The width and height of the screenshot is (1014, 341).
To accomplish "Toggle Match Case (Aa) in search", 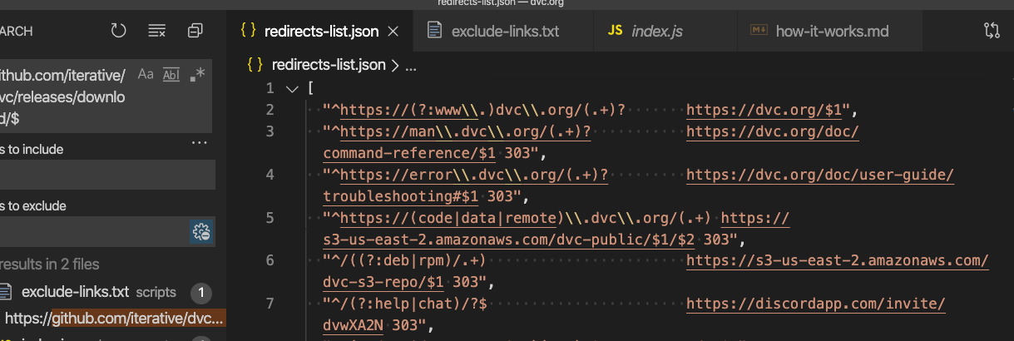I will pyautogui.click(x=146, y=75).
